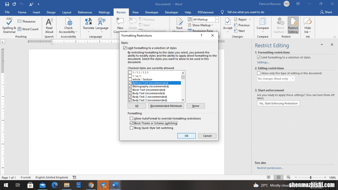The width and height of the screenshot is (338, 190).
Task: Check Allow only this type of editing
Action: (259, 73)
